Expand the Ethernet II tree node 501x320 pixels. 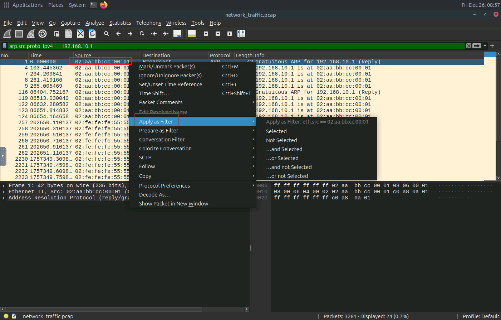coord(4,191)
